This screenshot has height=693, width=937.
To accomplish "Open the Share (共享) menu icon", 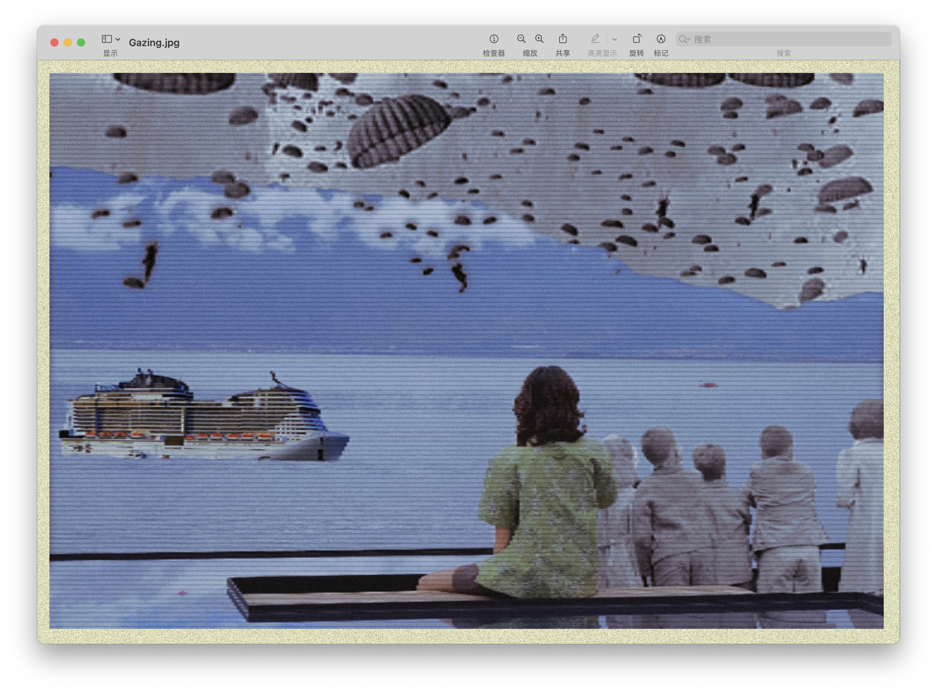I will 563,39.
